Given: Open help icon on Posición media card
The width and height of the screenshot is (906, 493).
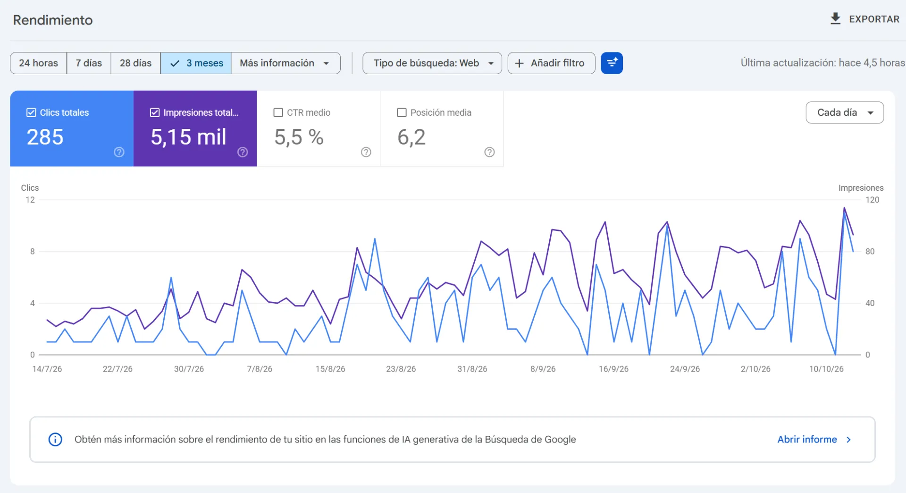Looking at the screenshot, I should pos(490,152).
